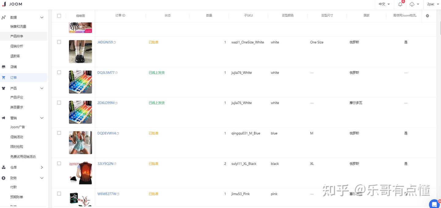Expand the 仓库 sidebar section

[42, 167]
